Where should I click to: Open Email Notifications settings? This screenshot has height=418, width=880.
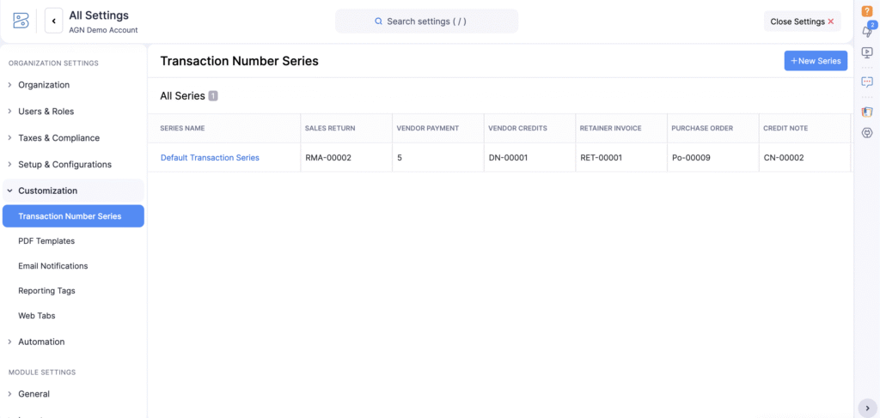[x=52, y=265]
